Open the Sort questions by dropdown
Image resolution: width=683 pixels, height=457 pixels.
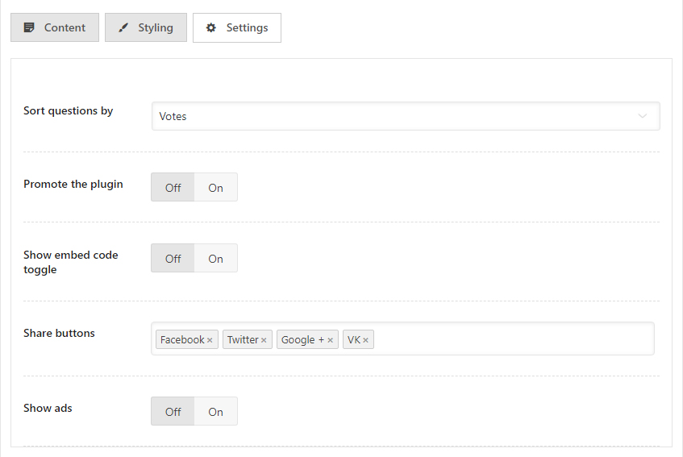click(405, 116)
